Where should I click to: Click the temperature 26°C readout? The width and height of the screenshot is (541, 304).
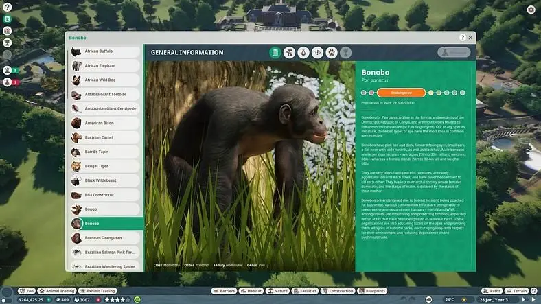(x=450, y=300)
